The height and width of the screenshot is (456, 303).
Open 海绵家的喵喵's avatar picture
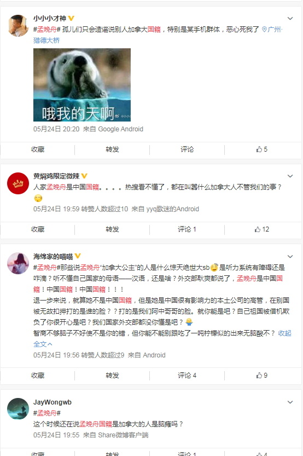(18, 263)
